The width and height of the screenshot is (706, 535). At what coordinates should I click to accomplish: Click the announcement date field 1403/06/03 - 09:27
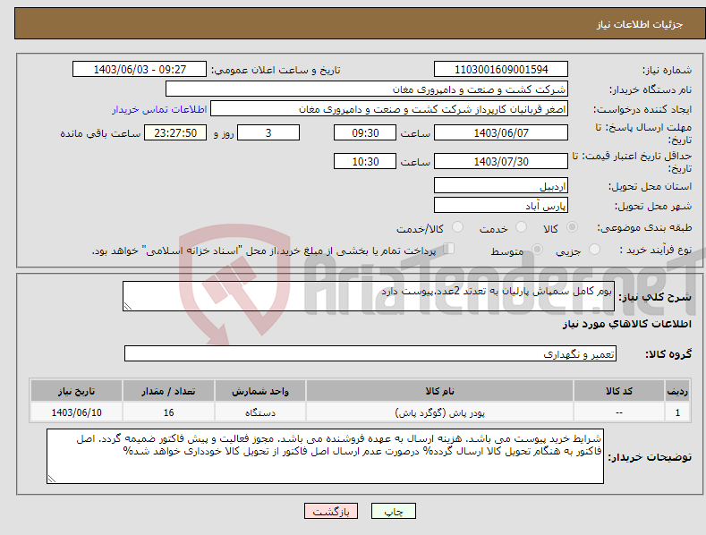pyautogui.click(x=139, y=70)
